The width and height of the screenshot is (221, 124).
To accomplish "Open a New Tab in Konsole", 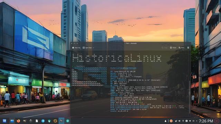I will coord(76,48).
